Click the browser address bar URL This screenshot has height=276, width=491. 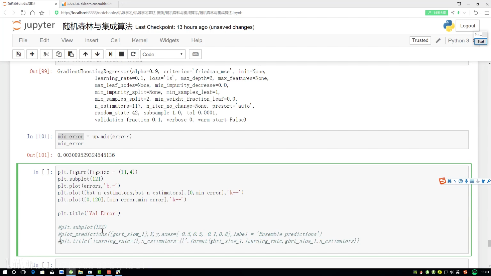151,13
